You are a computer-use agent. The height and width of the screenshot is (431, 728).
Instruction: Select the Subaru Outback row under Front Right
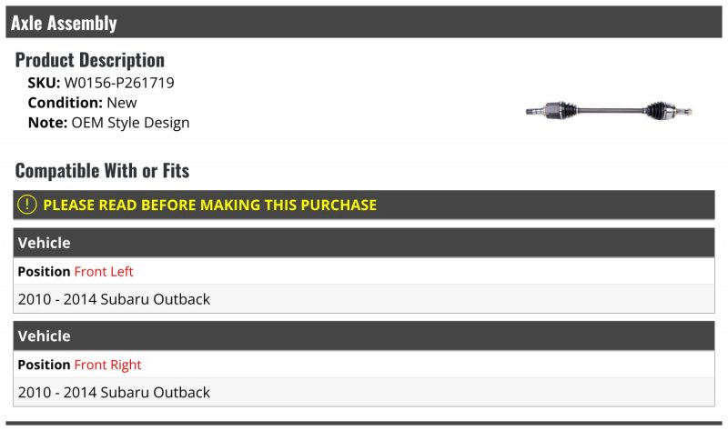click(x=114, y=393)
